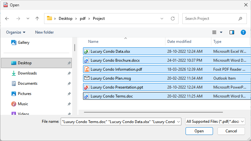The height and width of the screenshot is (141, 251).
Task: Click the PowerPoint icon of Luxury Condo Presentation.ppt
Action: click(x=87, y=87)
